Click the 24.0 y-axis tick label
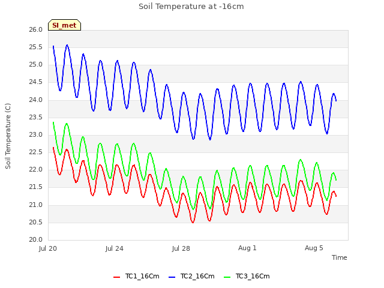Viewport: 384px width, 288px height. [x=36, y=100]
